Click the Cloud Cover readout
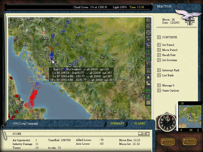Image resolution: width=203 pixels, height=152 pixels. 91,7
